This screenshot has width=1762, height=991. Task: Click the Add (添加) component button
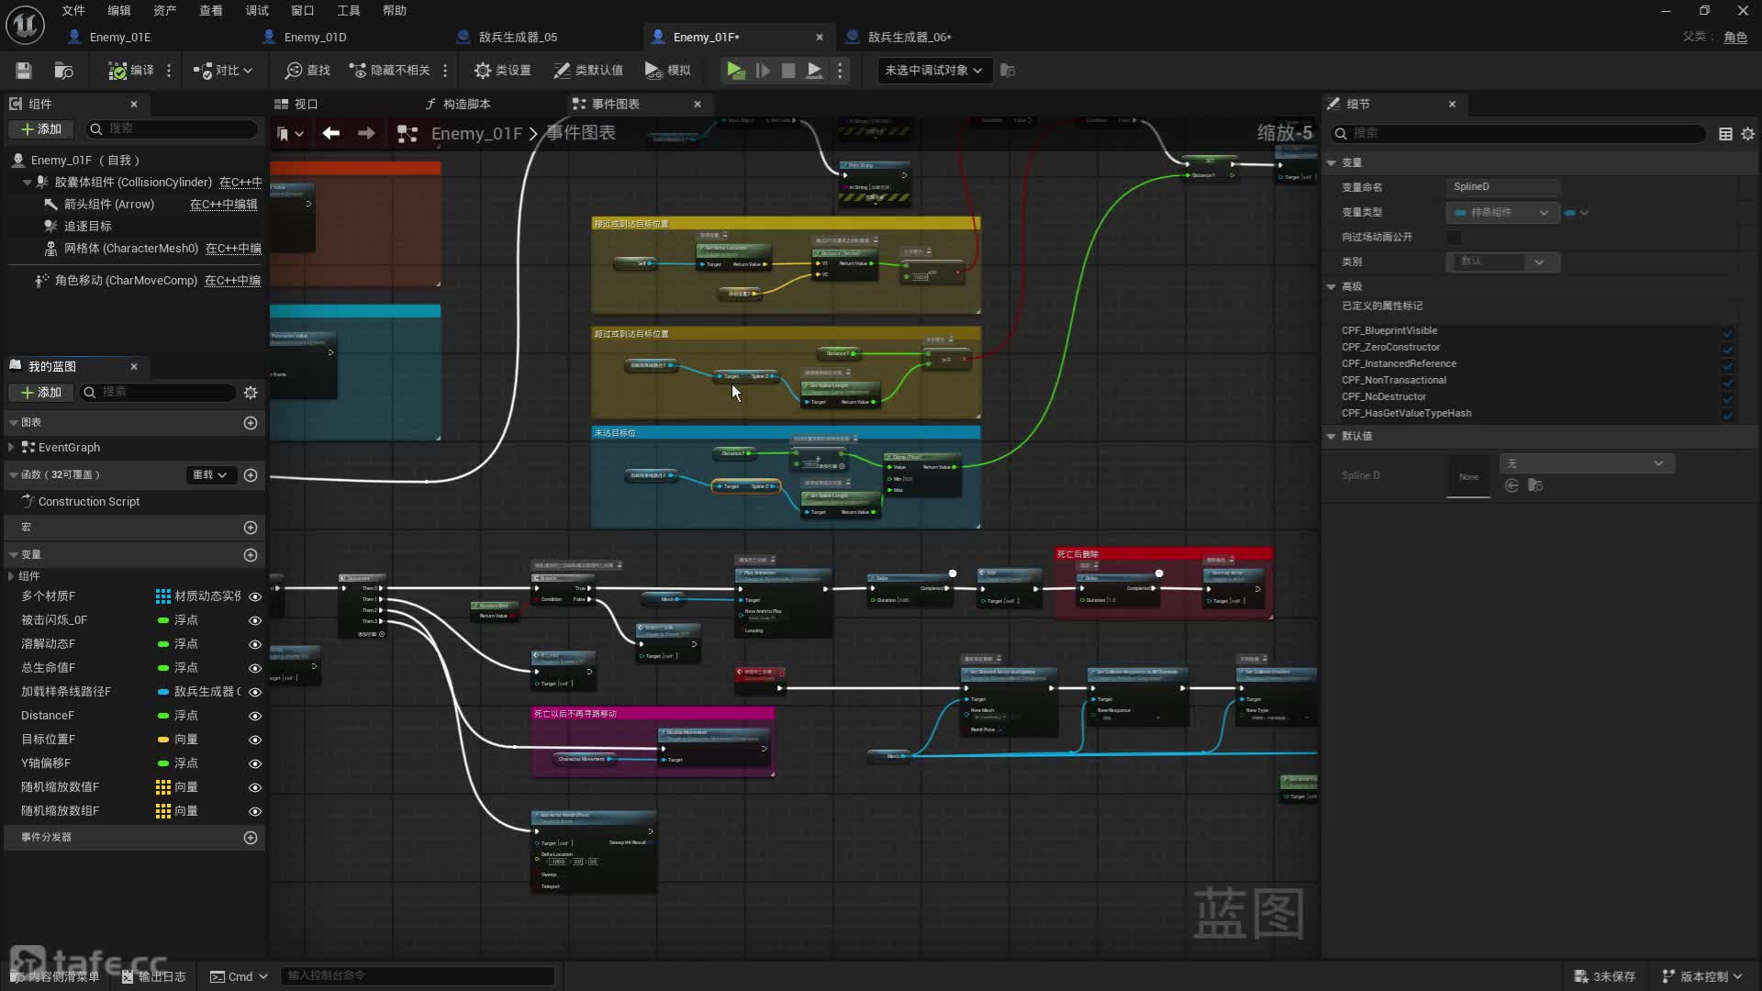[41, 129]
